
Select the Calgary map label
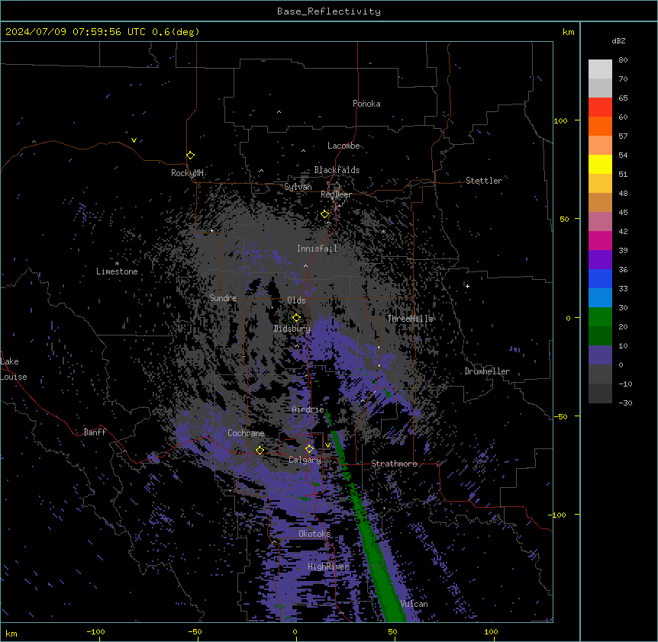click(x=305, y=460)
